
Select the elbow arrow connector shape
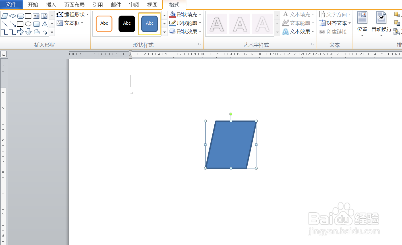click(x=12, y=32)
